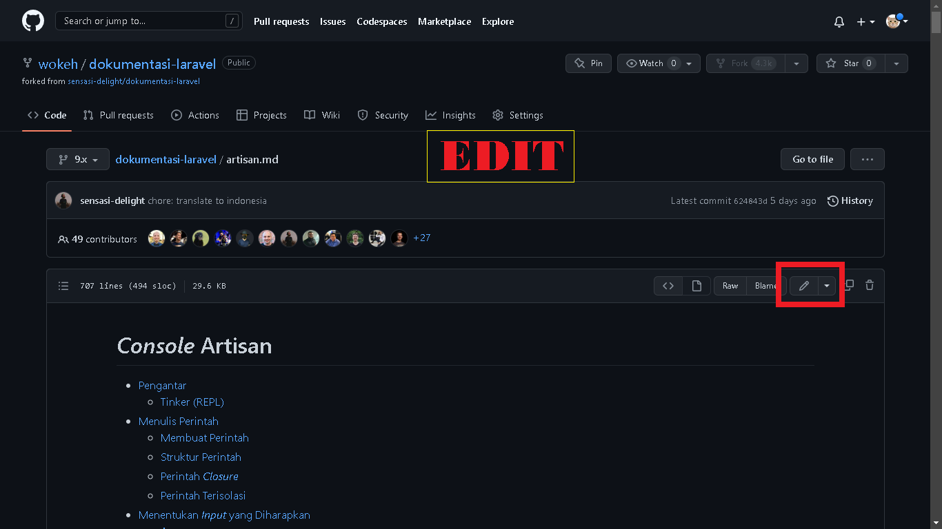Open the sensasi-delight author avatar
This screenshot has height=529, width=942.
(x=63, y=200)
